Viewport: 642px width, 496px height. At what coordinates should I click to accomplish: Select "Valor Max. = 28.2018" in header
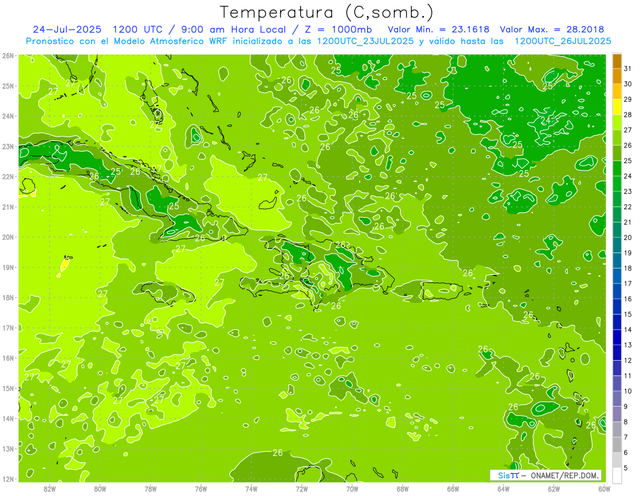[x=552, y=29]
